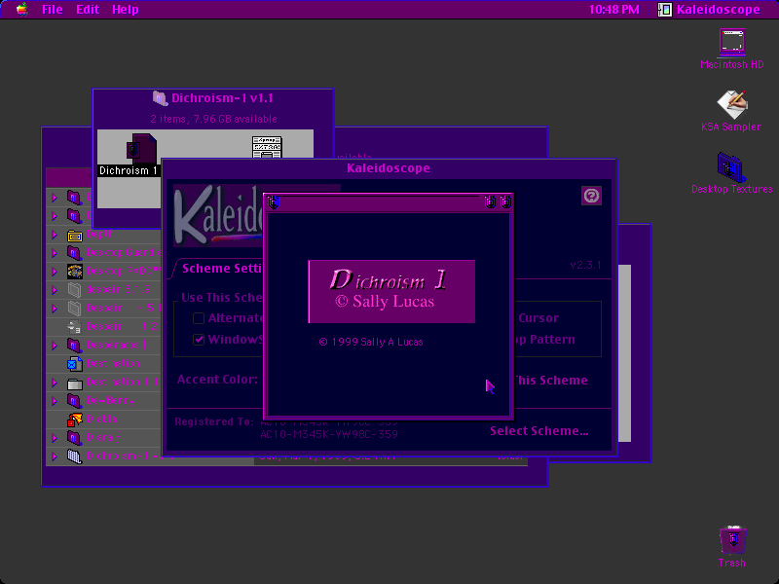Viewport: 779px width, 584px height.
Task: Open the Kaleidoscope application menu label
Action: pyautogui.click(x=719, y=10)
